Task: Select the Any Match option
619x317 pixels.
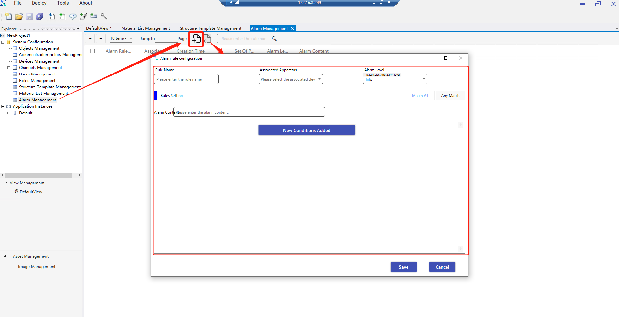Action: (x=450, y=96)
